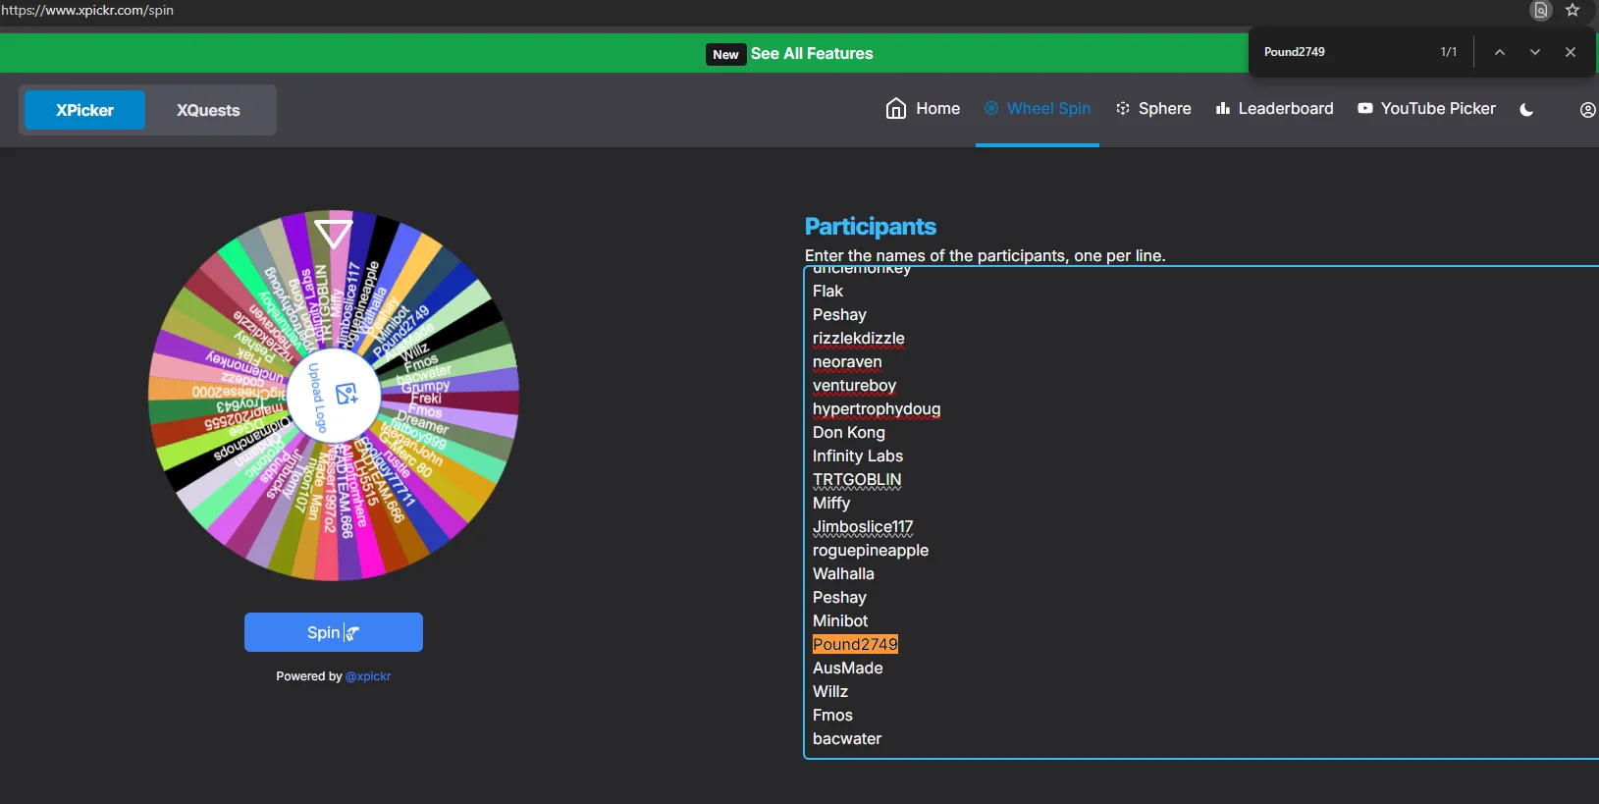The width and height of the screenshot is (1599, 804).
Task: Switch to the XQuests tab
Action: (208, 110)
